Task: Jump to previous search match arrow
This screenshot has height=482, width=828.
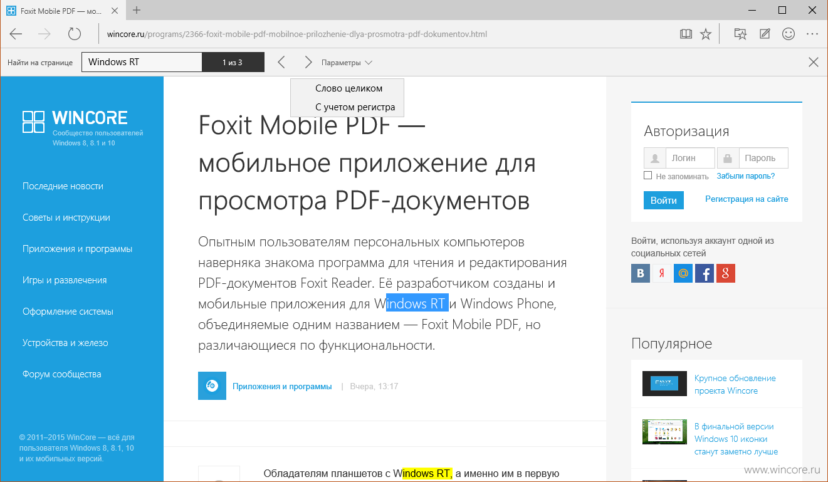Action: click(281, 62)
